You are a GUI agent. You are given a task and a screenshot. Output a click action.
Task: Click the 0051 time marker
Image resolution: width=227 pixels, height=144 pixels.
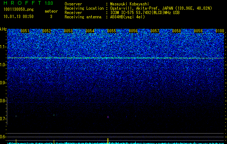[25, 31]
